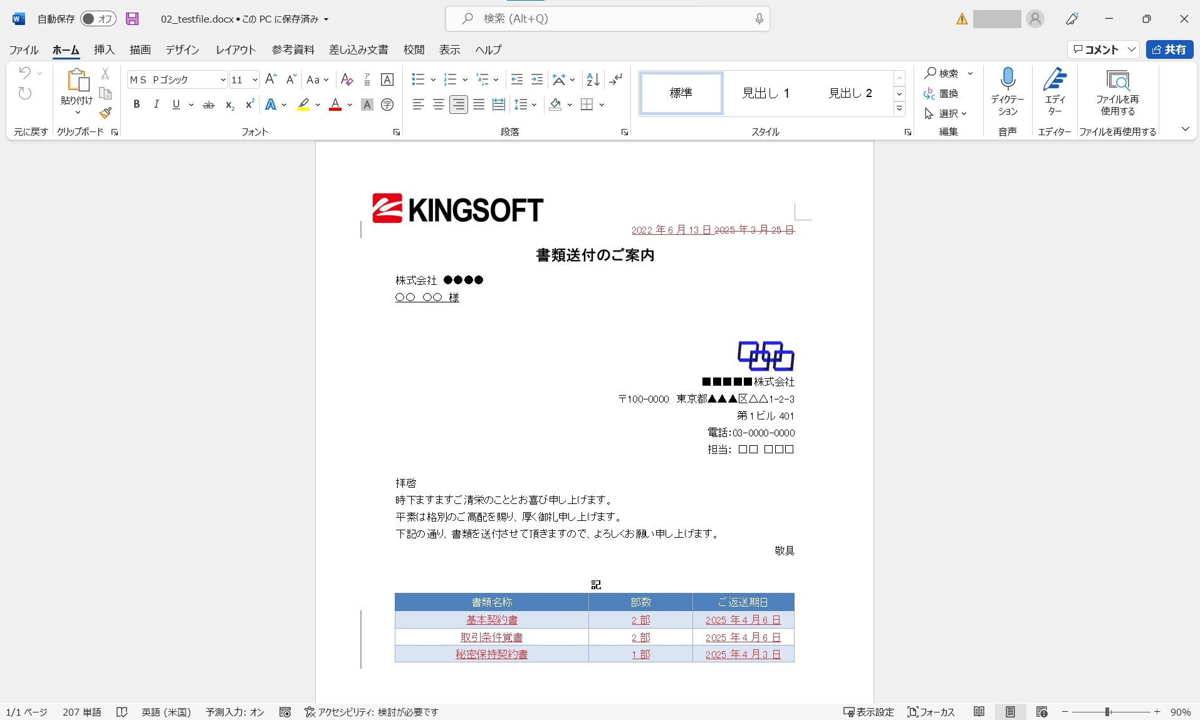Apply superscript formatting
Image resolution: width=1200 pixels, height=720 pixels.
click(x=249, y=105)
